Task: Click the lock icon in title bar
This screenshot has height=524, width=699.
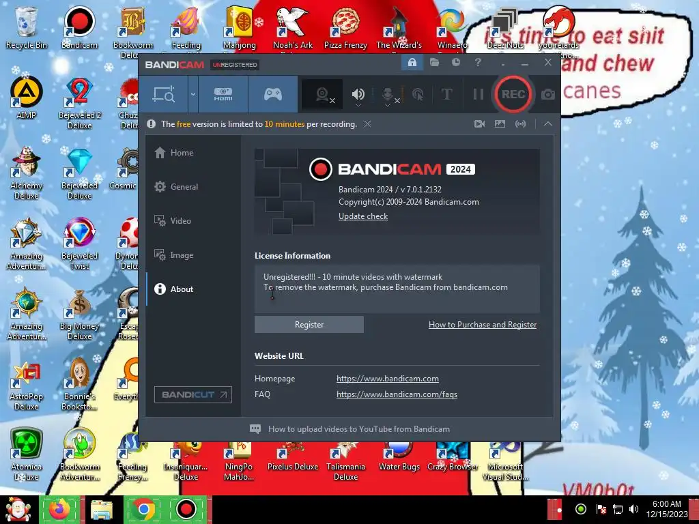Action: tap(412, 62)
